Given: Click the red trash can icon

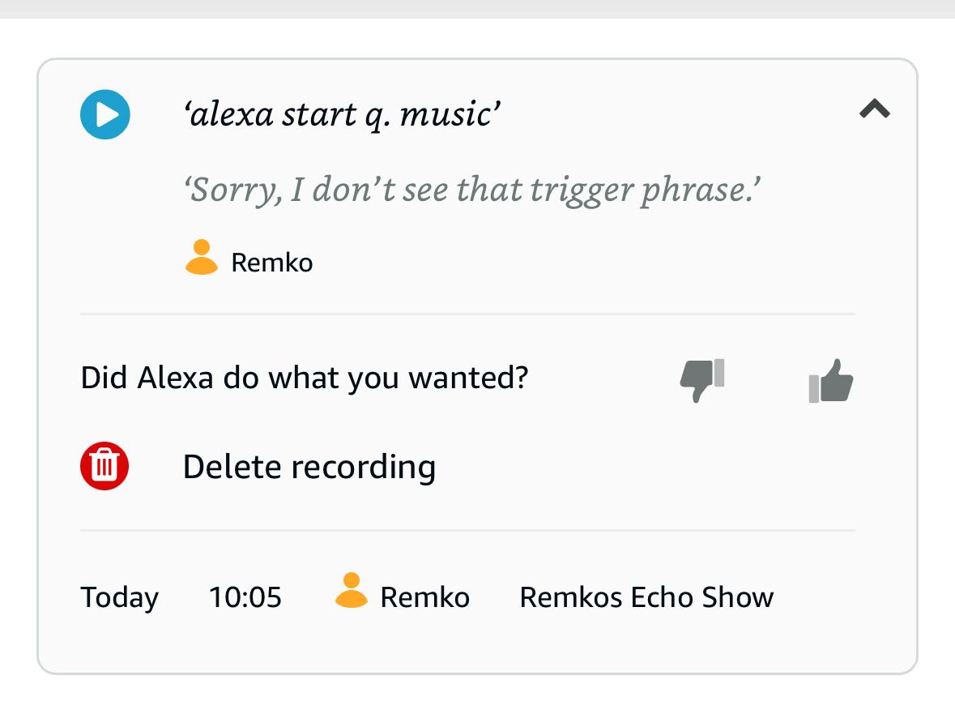Looking at the screenshot, I should pos(104,465).
